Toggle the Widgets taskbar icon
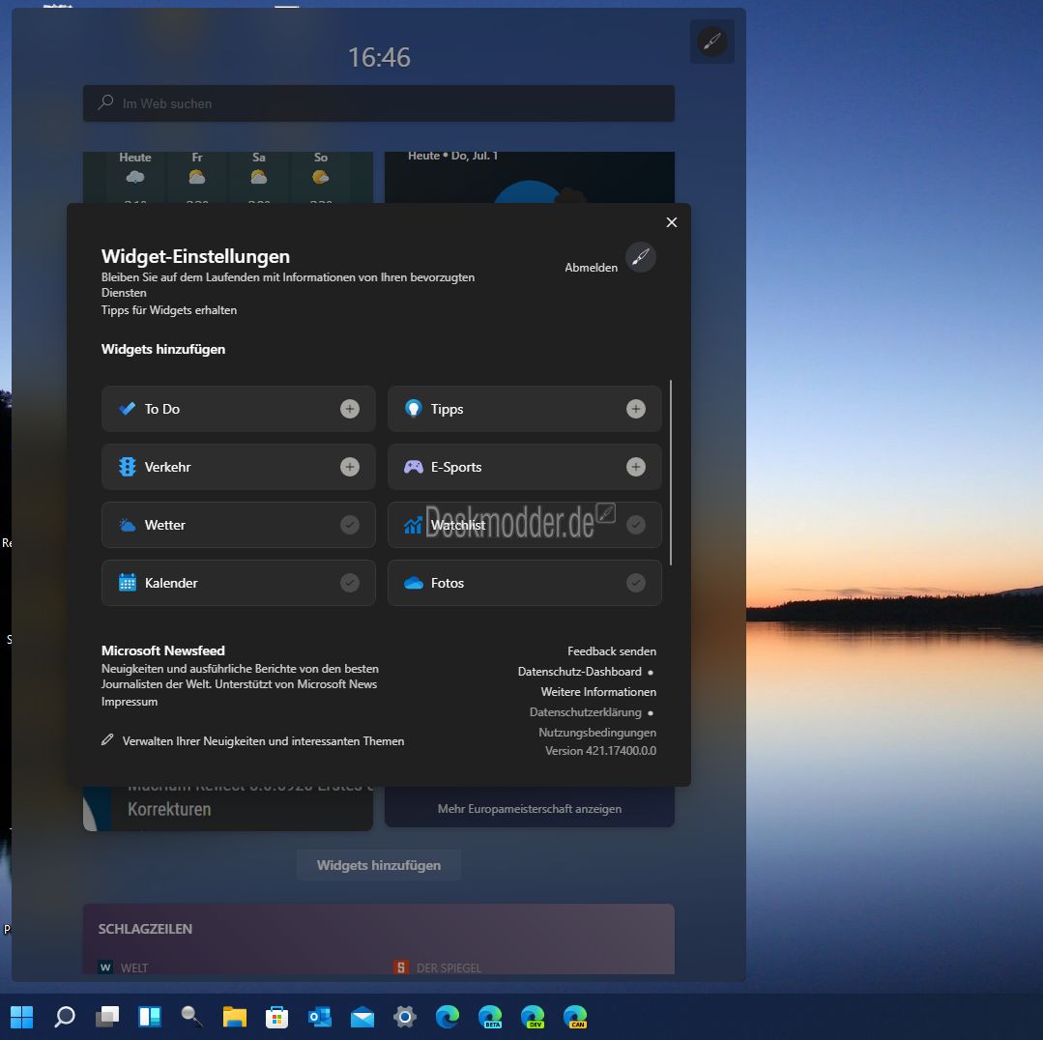The width and height of the screenshot is (1043, 1040). (150, 1017)
